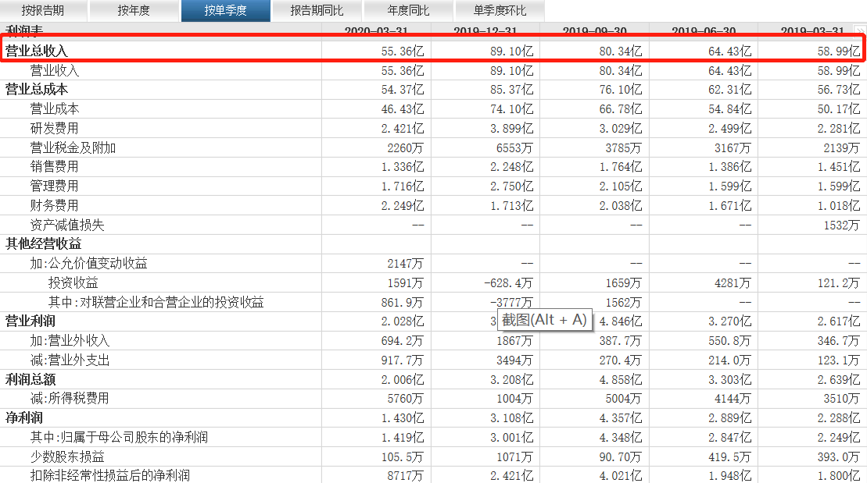Click the 财务费用 row label
Screen dimensions: 867x483
click(x=54, y=205)
